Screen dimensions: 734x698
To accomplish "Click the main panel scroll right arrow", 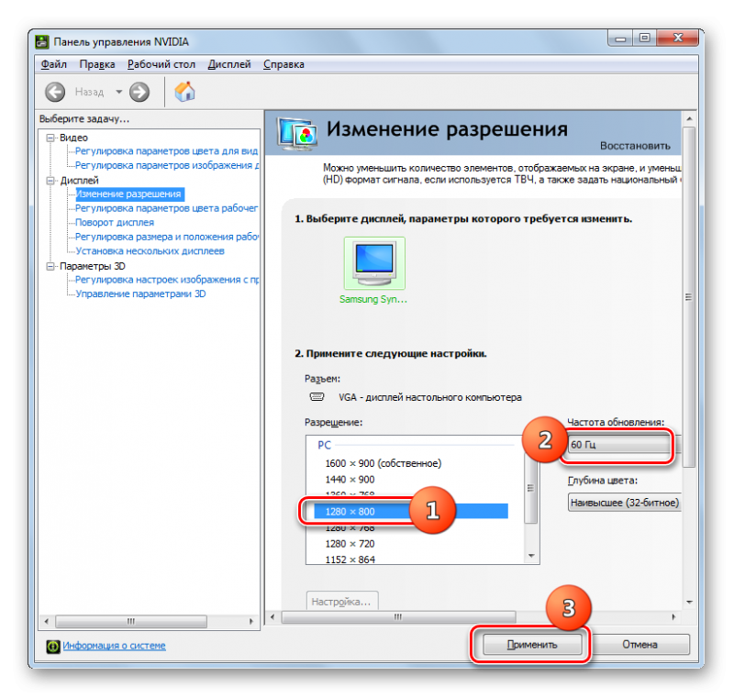I will click(x=673, y=617).
